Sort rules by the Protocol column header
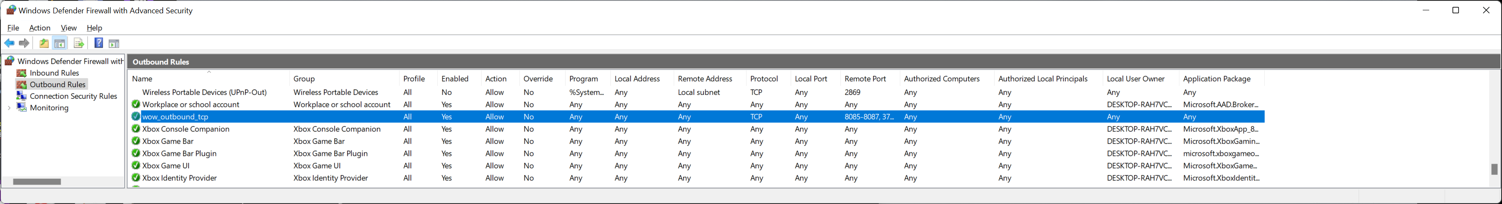The width and height of the screenshot is (1502, 204). tap(764, 79)
